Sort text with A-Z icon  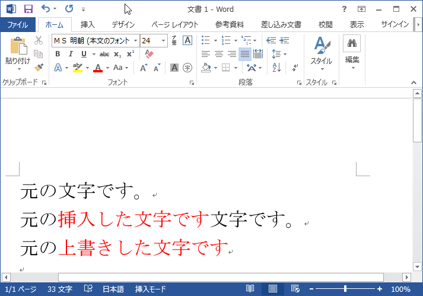point(277,68)
